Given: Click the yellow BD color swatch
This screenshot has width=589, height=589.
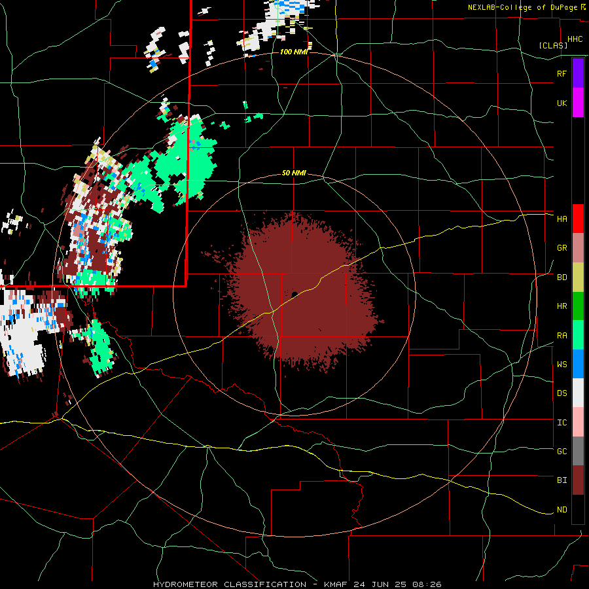Looking at the screenshot, I should tap(578, 277).
